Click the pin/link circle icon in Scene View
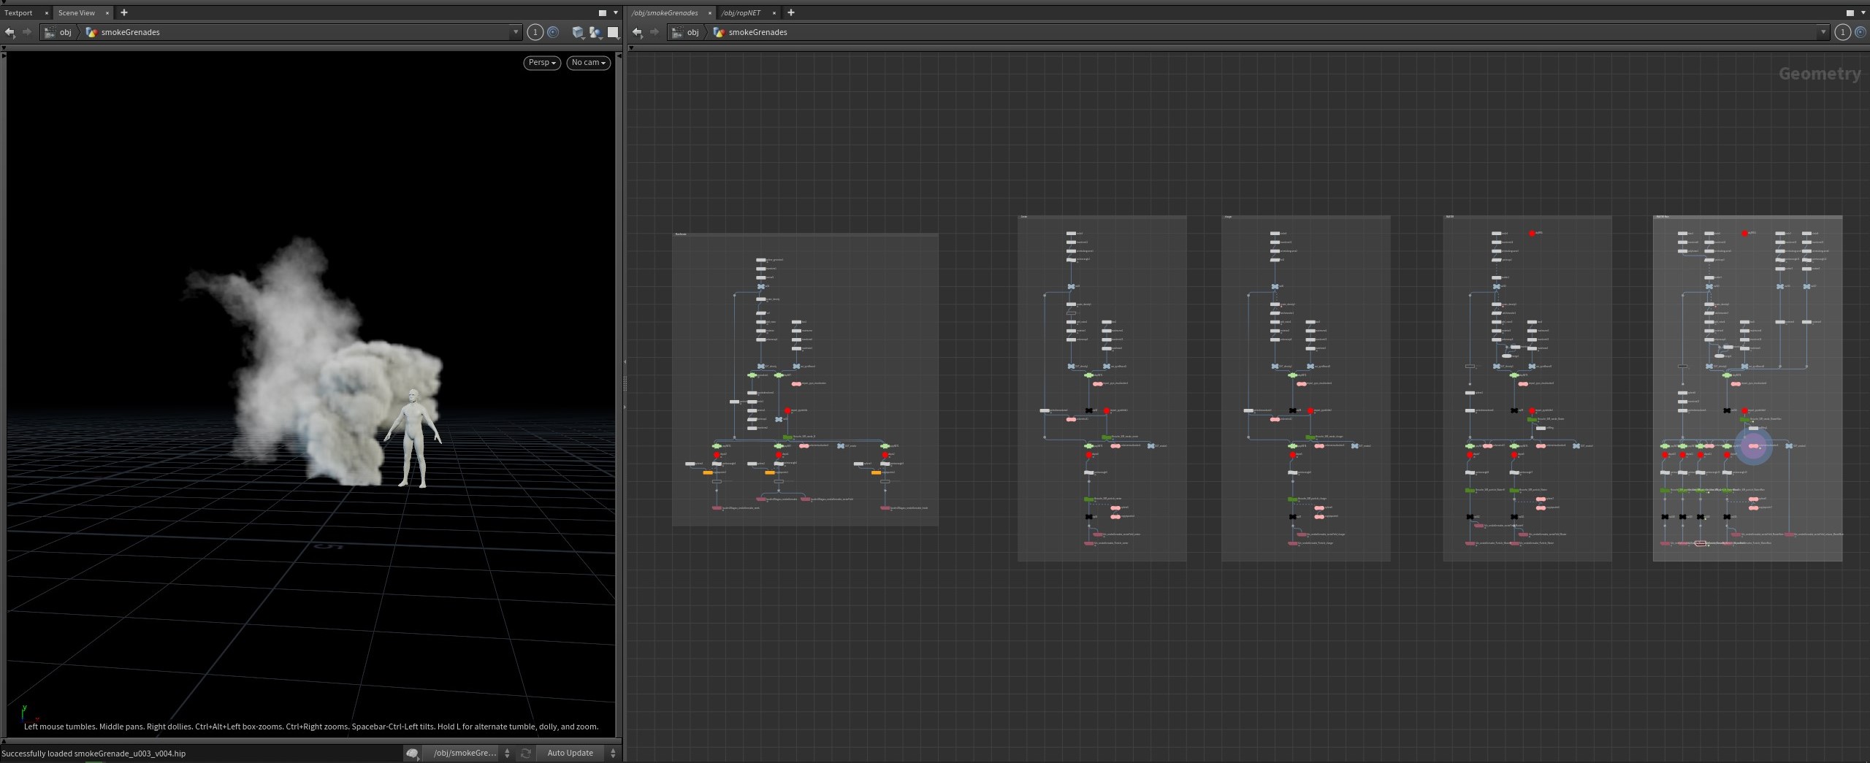The image size is (1870, 763). point(553,32)
